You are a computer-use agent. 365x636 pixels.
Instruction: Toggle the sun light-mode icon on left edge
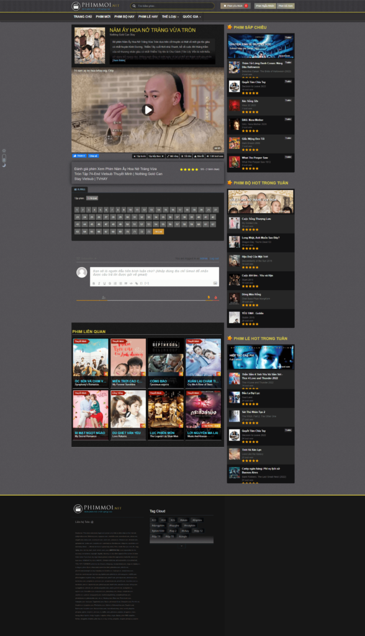point(4,150)
